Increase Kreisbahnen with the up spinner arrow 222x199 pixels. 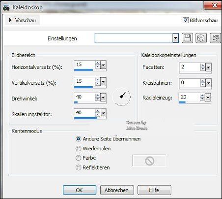(203, 81)
